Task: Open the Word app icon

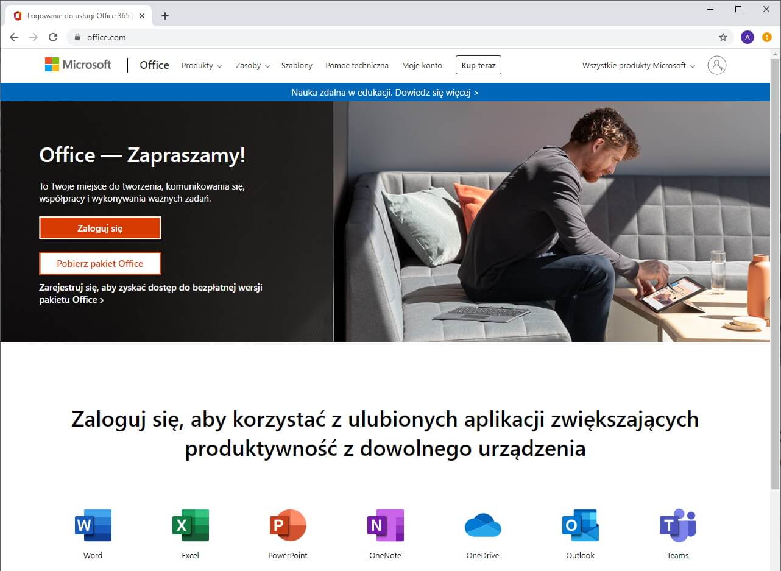Action: click(93, 525)
